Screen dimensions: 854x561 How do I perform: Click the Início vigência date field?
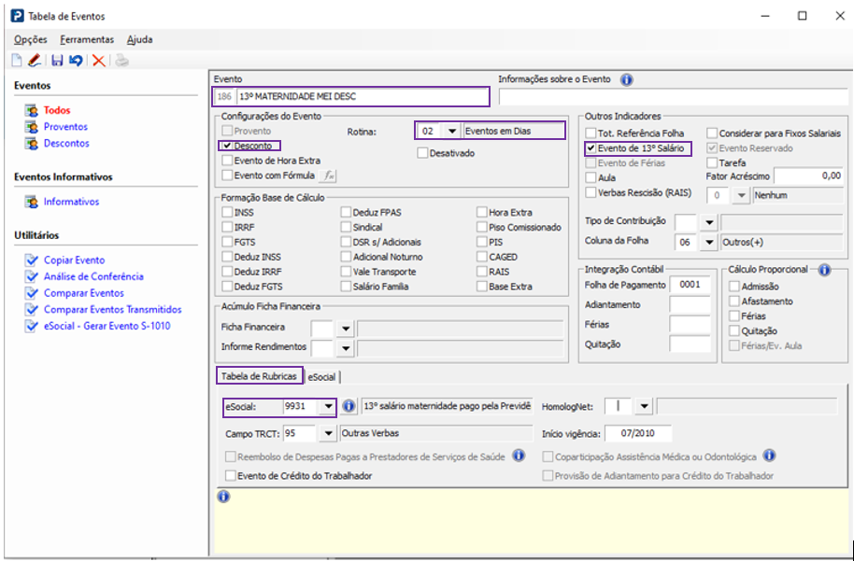point(637,434)
